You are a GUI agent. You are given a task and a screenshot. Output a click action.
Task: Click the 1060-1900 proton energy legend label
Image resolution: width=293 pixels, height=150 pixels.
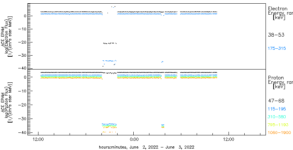[279, 133]
